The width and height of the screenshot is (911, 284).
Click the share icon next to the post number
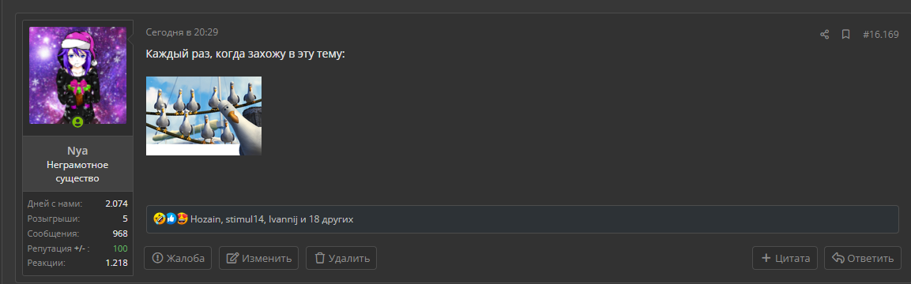point(824,35)
